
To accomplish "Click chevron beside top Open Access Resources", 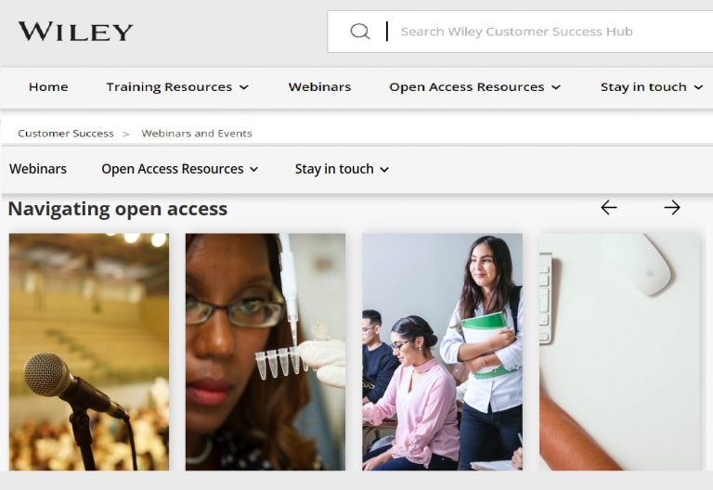I will [556, 87].
